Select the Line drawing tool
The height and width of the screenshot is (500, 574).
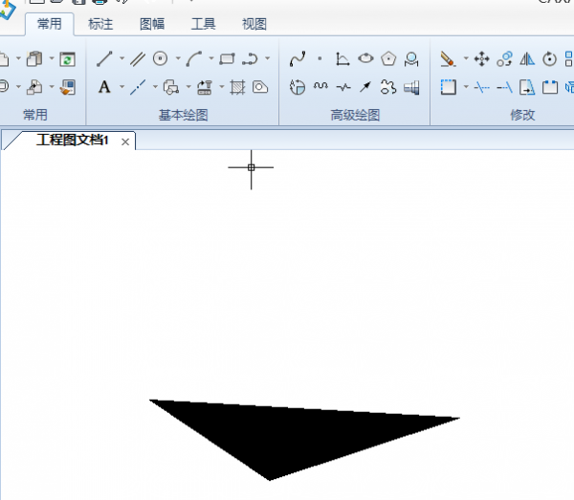(104, 59)
